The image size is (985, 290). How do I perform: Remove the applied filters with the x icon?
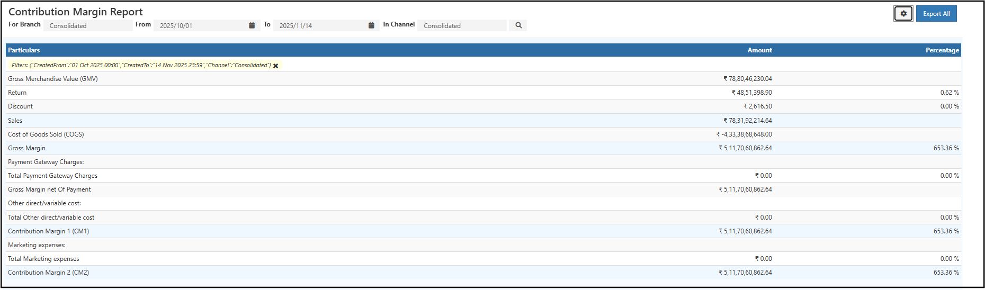pos(275,66)
